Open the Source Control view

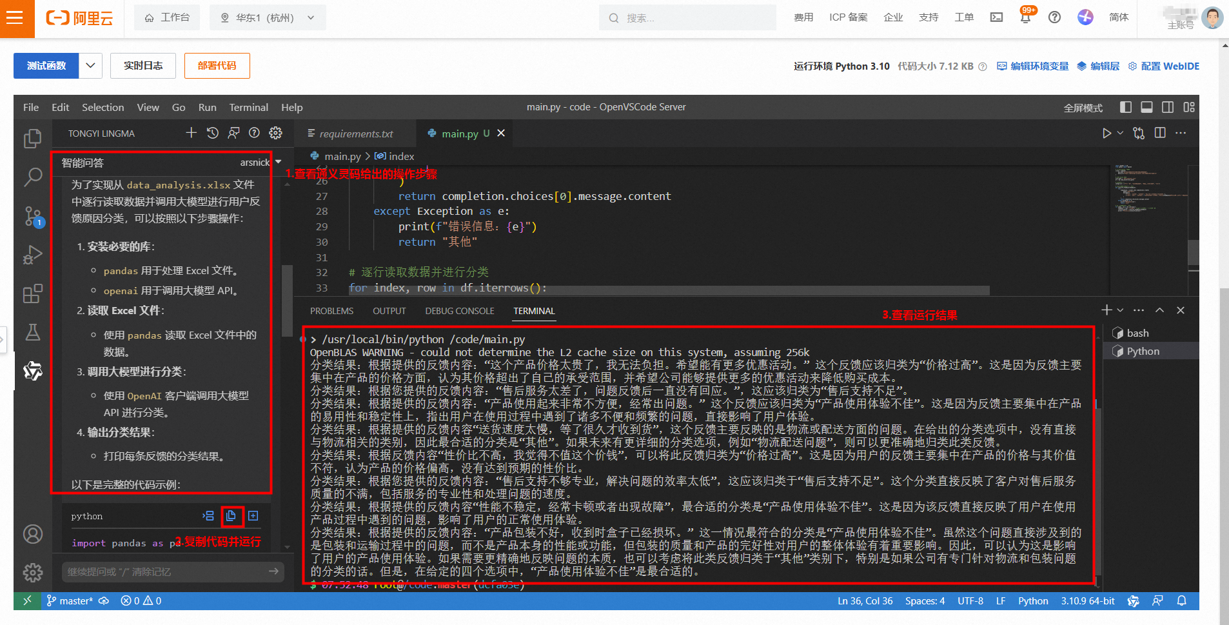[32, 216]
